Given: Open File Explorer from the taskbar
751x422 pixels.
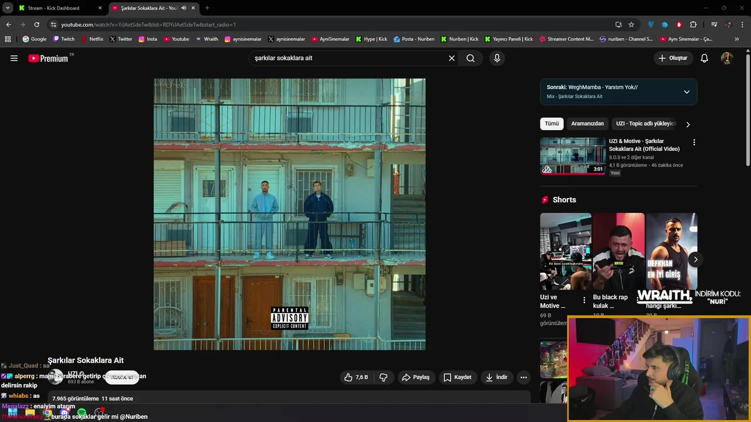Looking at the screenshot, I should (x=30, y=413).
